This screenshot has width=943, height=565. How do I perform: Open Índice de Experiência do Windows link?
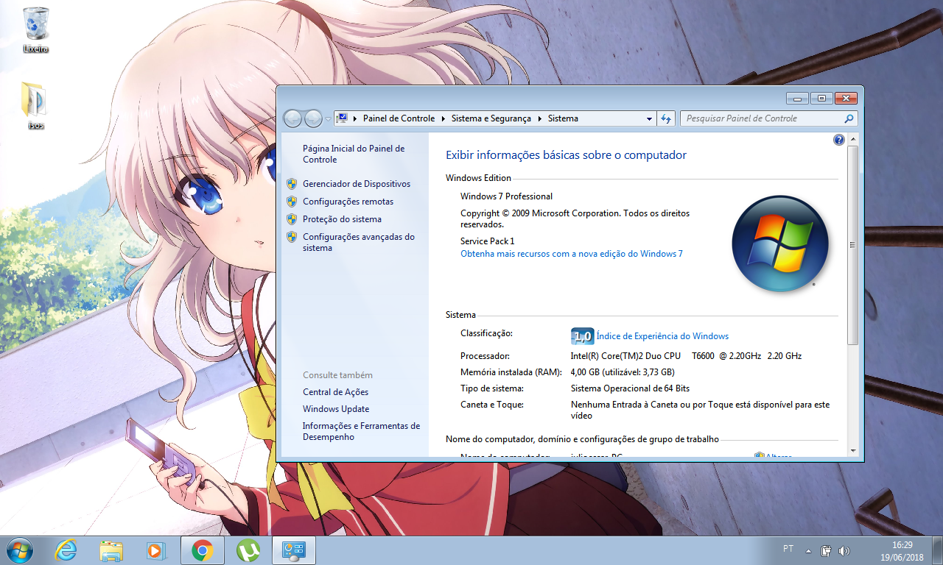(662, 336)
